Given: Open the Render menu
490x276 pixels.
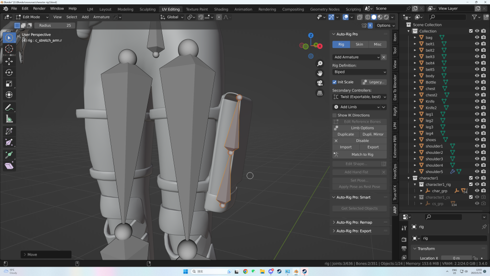Looking at the screenshot, I should point(39,9).
